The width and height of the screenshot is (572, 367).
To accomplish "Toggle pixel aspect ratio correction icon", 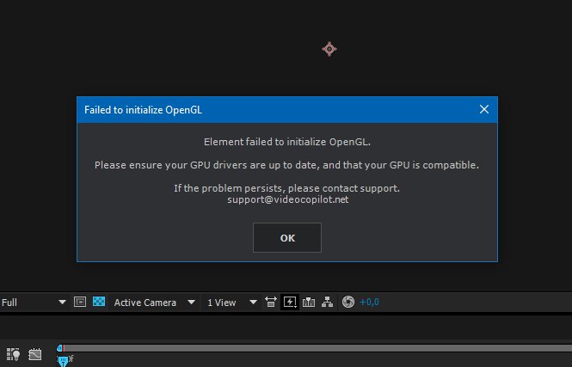I will [x=271, y=302].
